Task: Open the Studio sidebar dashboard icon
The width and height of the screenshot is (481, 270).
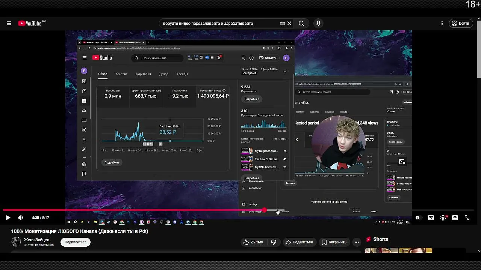Action: click(x=84, y=81)
